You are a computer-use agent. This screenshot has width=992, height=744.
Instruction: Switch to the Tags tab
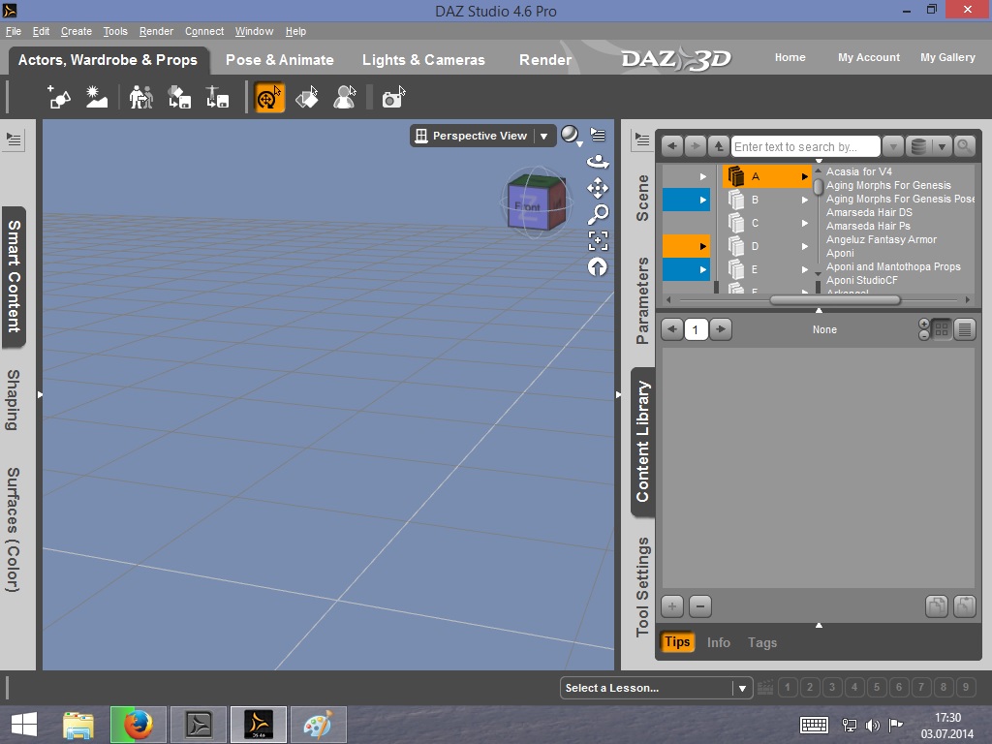click(761, 642)
